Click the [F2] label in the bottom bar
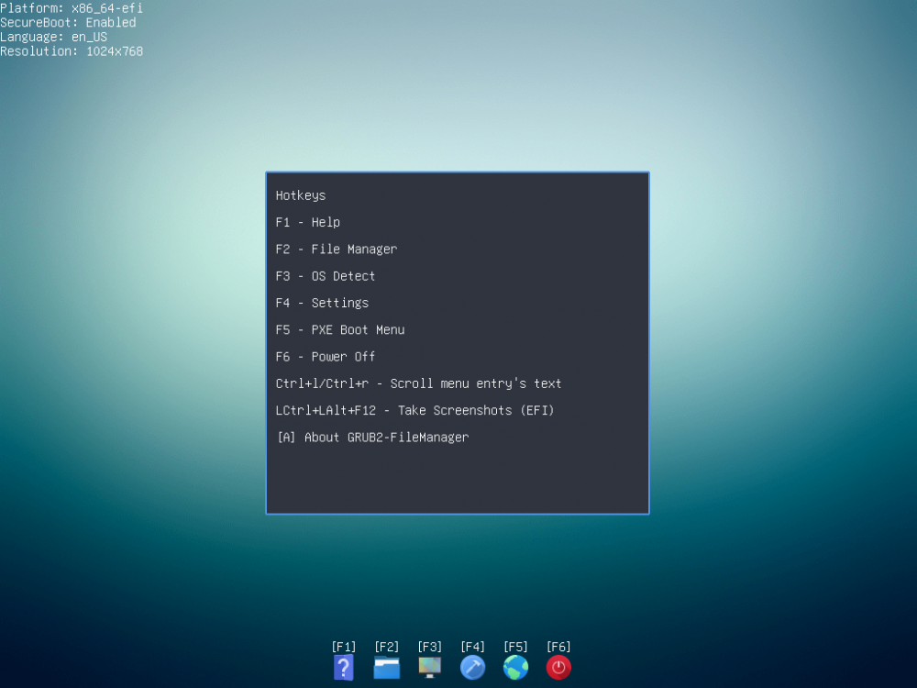 (x=387, y=647)
